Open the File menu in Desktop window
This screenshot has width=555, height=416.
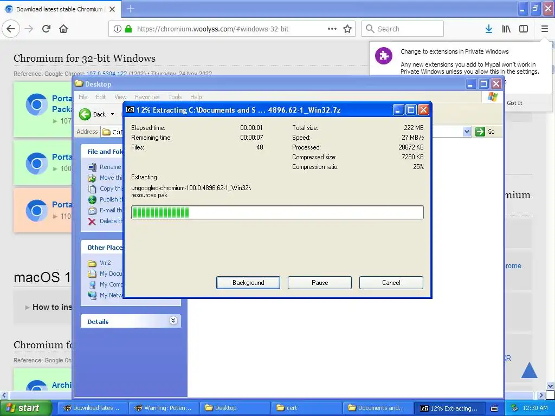[x=83, y=97]
